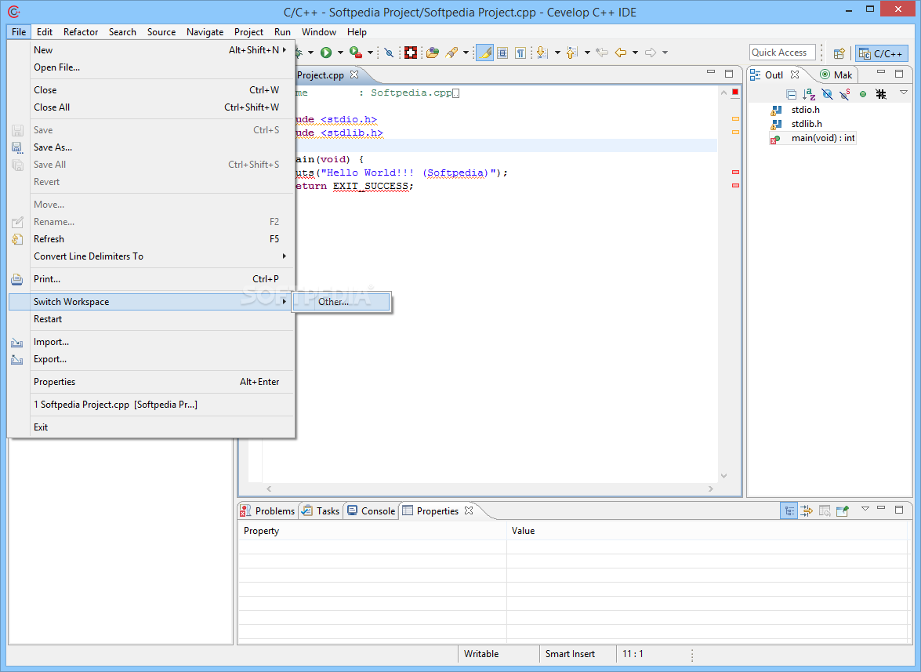Image resolution: width=921 pixels, height=672 pixels.
Task: Maximize the Outline view panel
Action: [x=899, y=74]
